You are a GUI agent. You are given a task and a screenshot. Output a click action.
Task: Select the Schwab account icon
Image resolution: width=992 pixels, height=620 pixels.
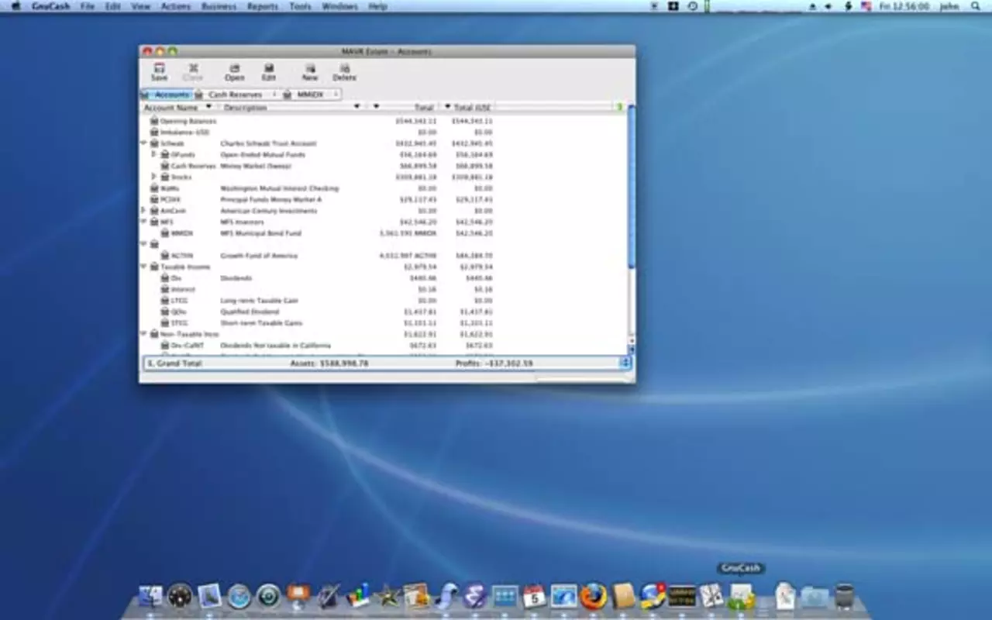pyautogui.click(x=154, y=143)
